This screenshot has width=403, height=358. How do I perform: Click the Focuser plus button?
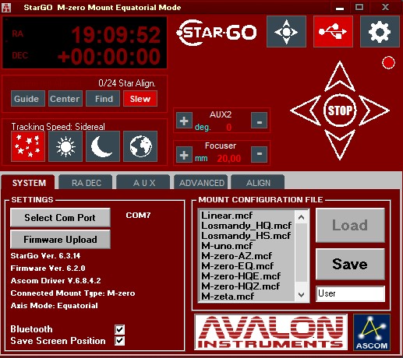pyautogui.click(x=184, y=155)
